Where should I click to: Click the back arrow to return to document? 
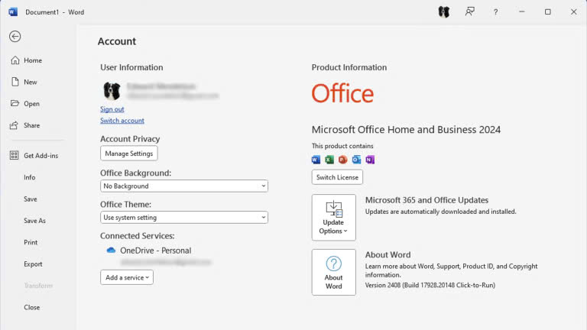coord(15,37)
